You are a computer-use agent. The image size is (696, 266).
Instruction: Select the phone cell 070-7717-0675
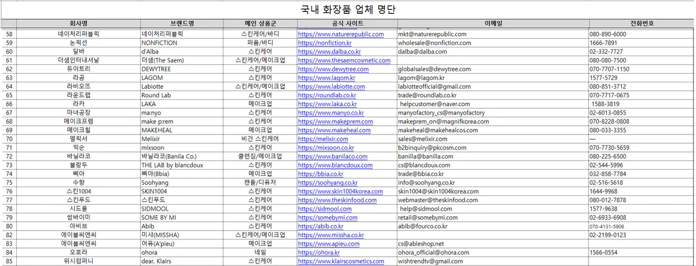641,95
